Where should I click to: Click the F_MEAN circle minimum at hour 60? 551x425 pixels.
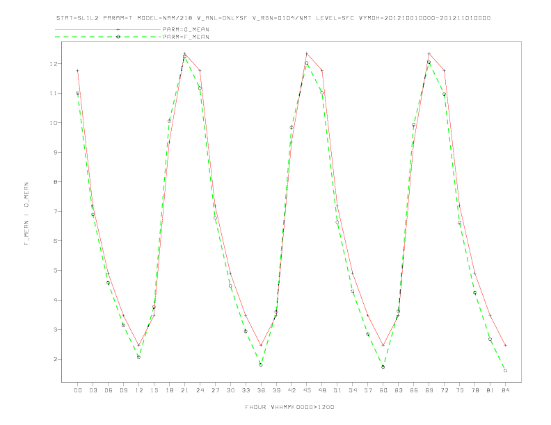[x=383, y=367]
